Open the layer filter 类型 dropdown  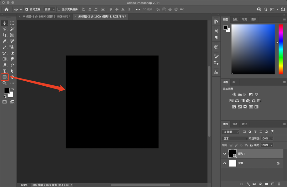(x=231, y=132)
